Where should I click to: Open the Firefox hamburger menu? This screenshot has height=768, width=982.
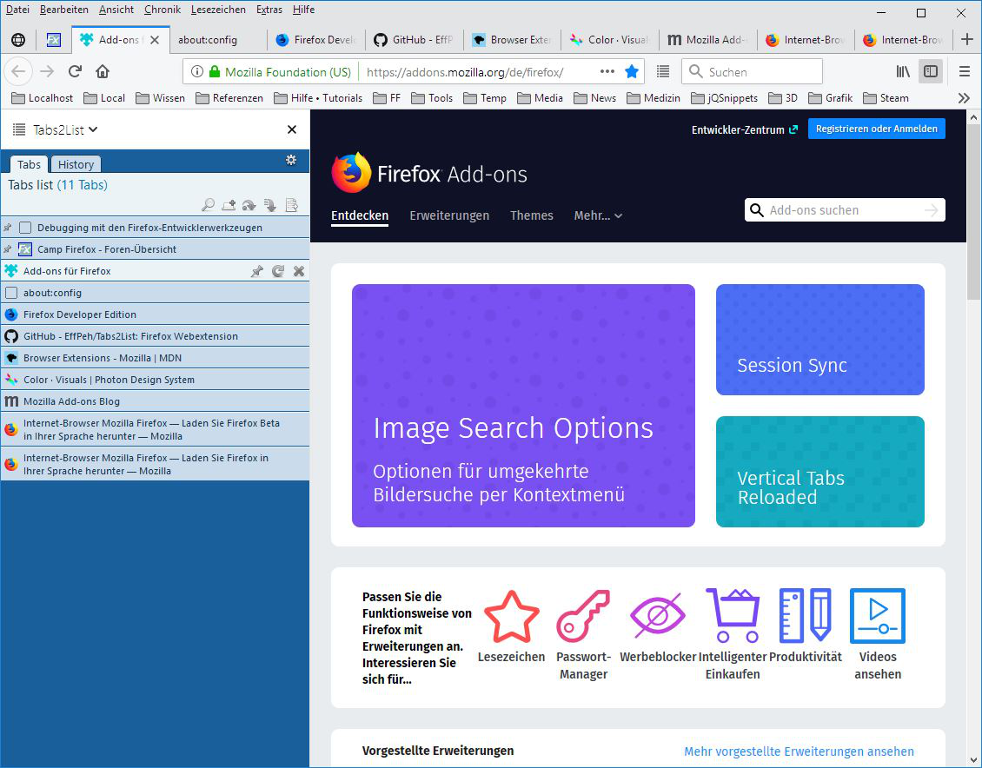coord(965,71)
